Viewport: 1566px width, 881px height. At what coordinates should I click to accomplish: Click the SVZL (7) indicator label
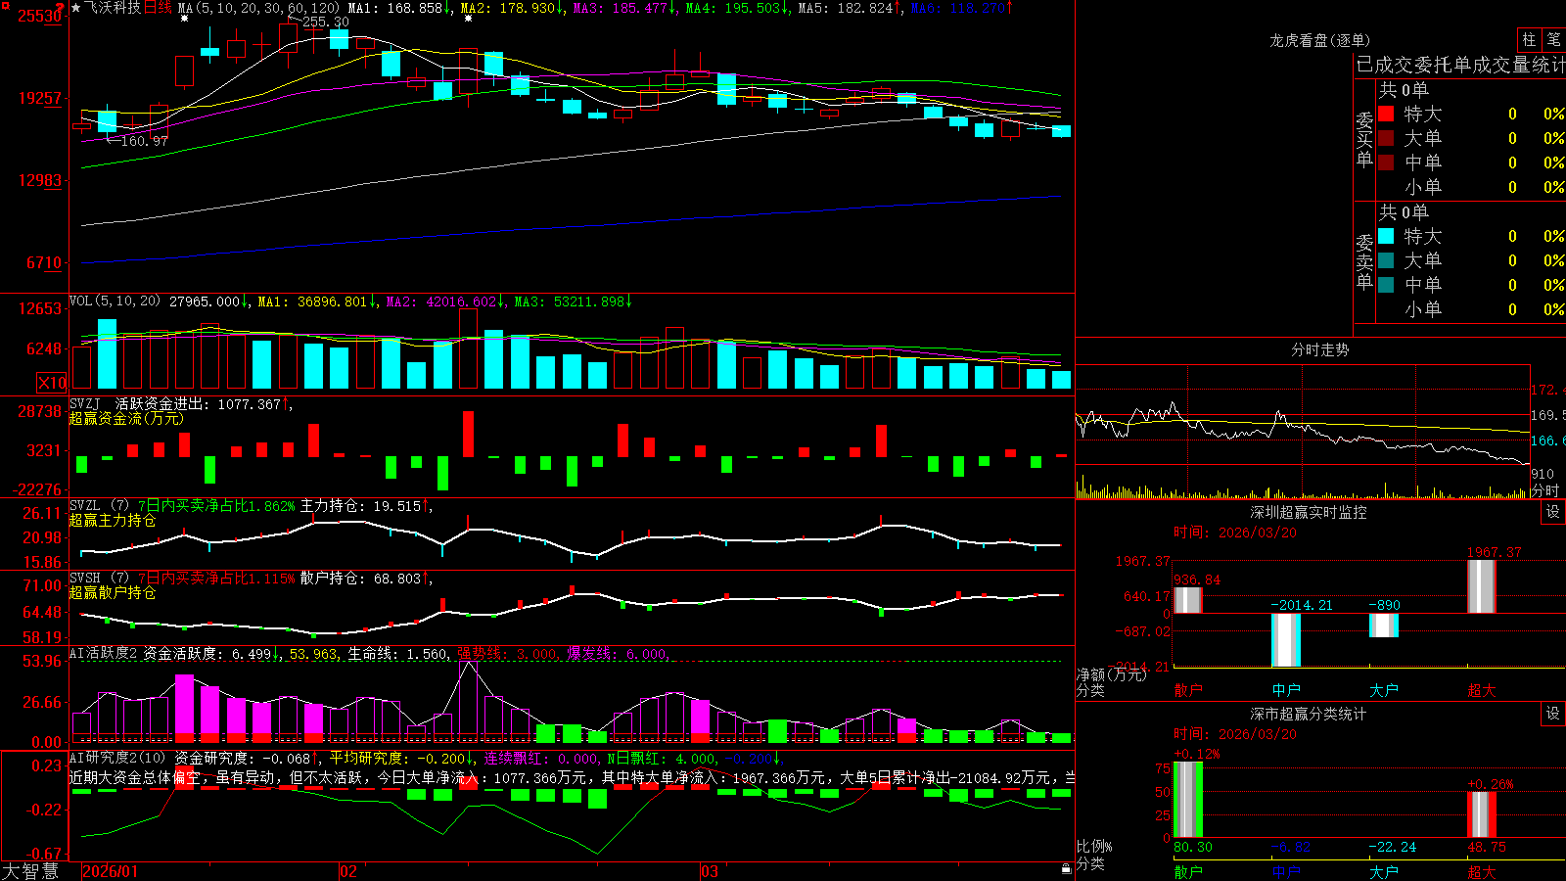point(100,506)
